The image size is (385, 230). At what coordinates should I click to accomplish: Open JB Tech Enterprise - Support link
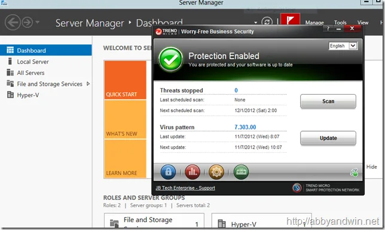[185, 188]
